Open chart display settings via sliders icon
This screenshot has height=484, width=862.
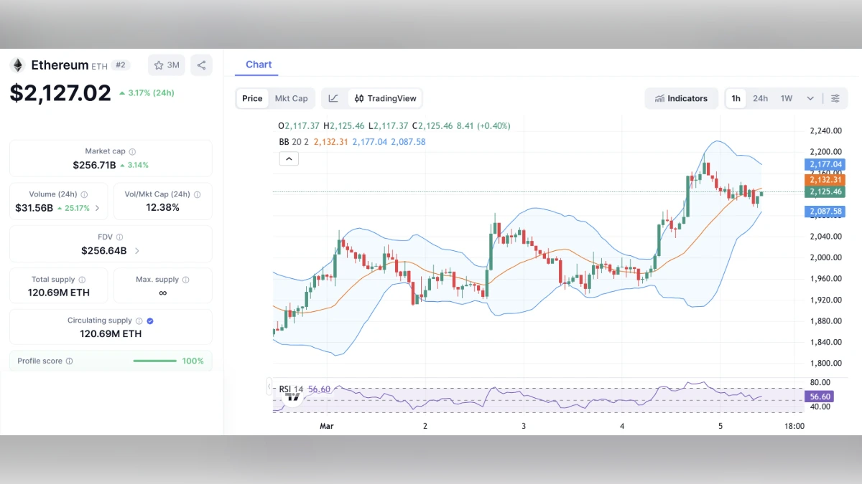click(835, 98)
